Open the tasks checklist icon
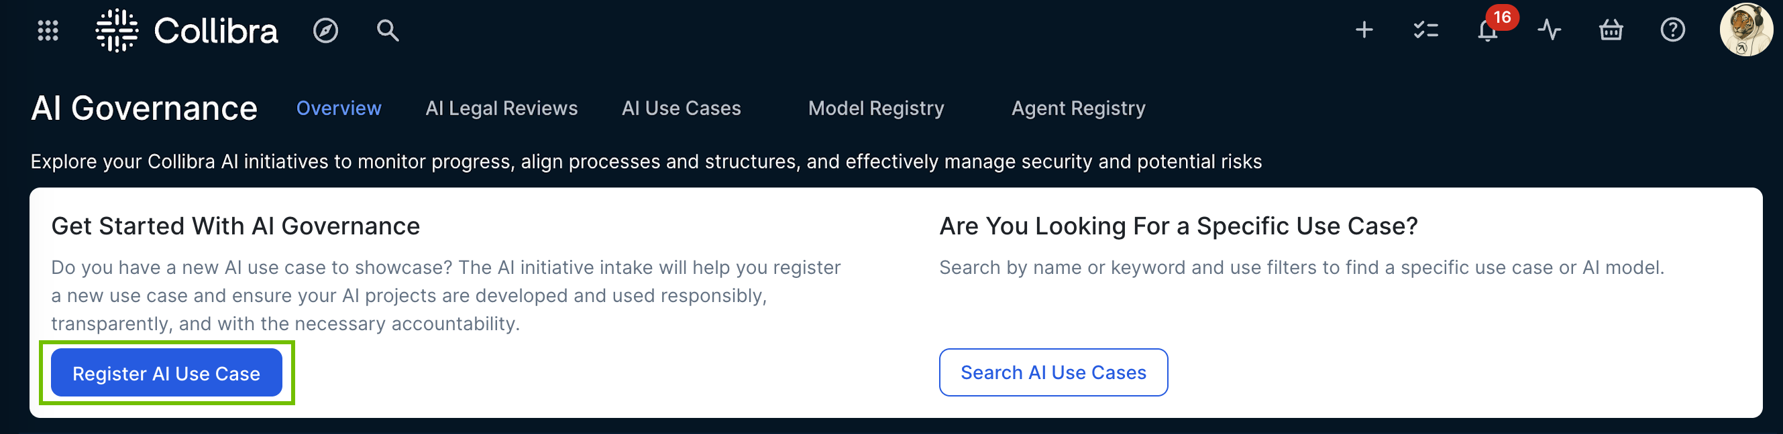 coord(1425,29)
